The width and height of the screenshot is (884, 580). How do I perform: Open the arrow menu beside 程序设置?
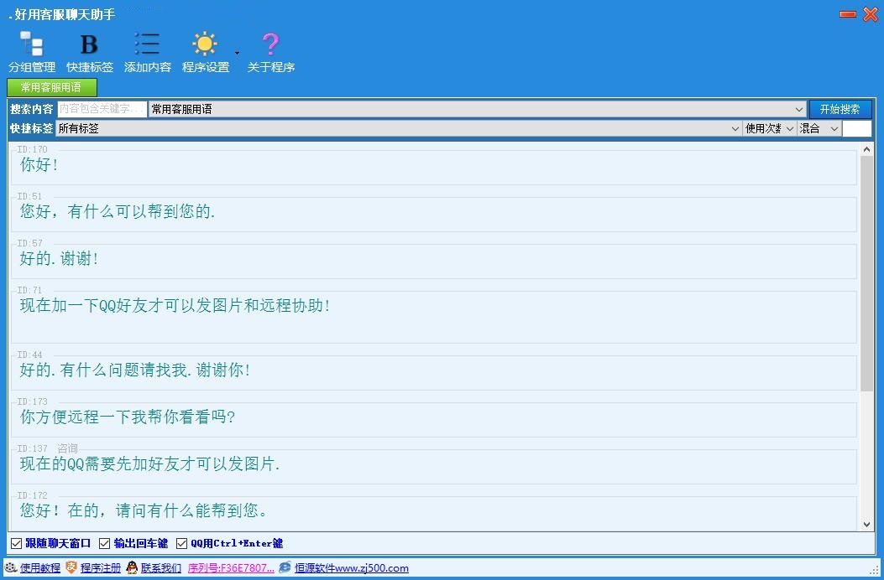click(x=237, y=53)
